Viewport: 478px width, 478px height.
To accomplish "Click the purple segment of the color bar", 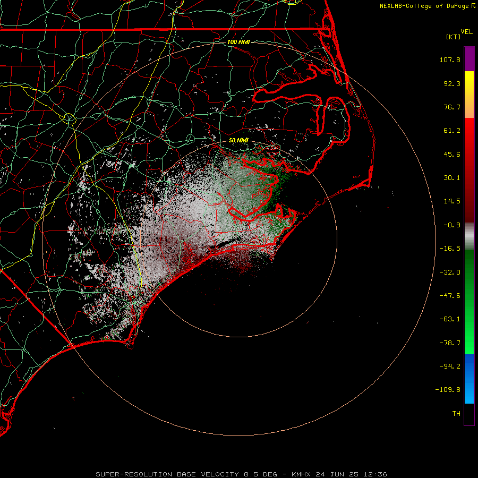I will coord(469,59).
